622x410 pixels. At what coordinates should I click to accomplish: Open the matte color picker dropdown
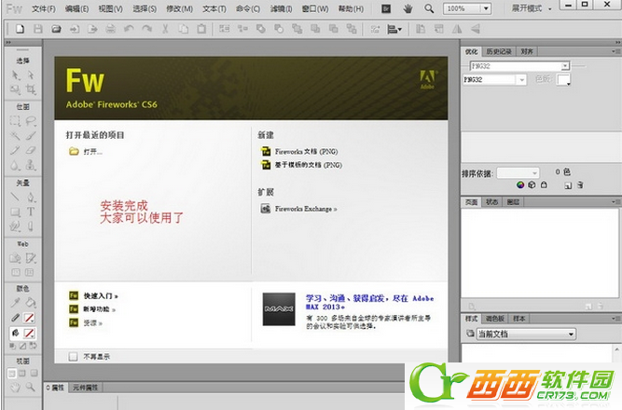click(x=563, y=80)
